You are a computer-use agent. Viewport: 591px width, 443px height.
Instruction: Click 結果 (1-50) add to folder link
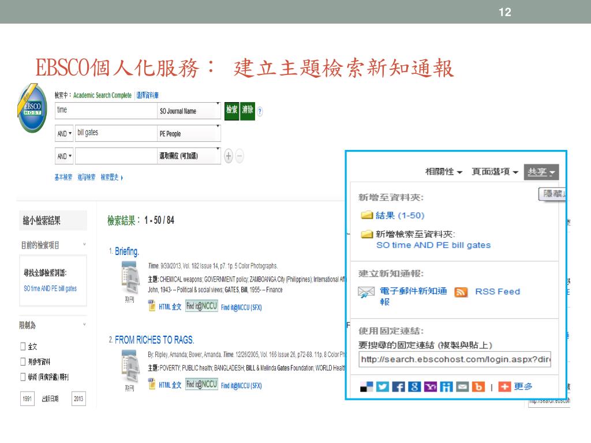coord(400,216)
